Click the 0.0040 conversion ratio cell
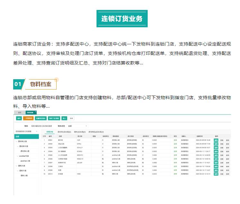240x204 pixels. click(x=154, y=174)
